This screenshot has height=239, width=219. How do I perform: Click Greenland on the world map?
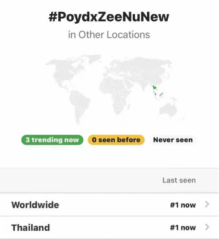93,59
